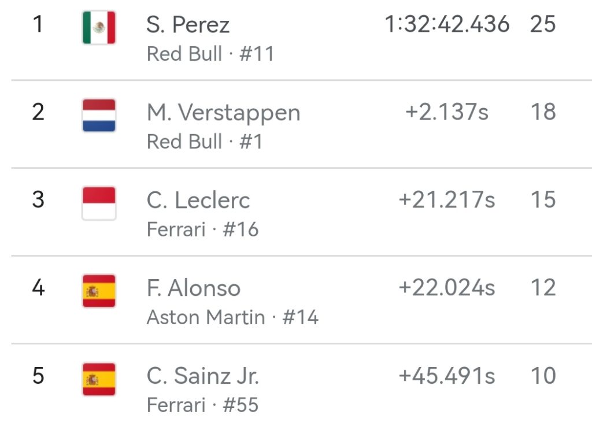
Task: Tap the Ferrari · #55 team label
Action: click(202, 405)
